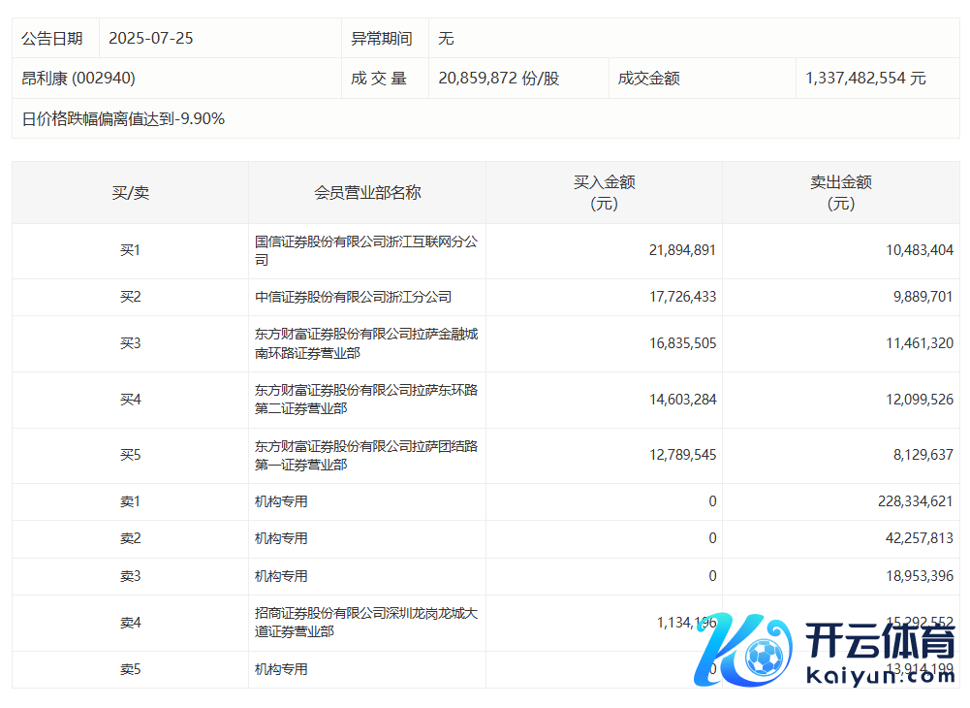Click the 开云体育 brand text
Screen dimensions: 970x708
click(x=881, y=640)
